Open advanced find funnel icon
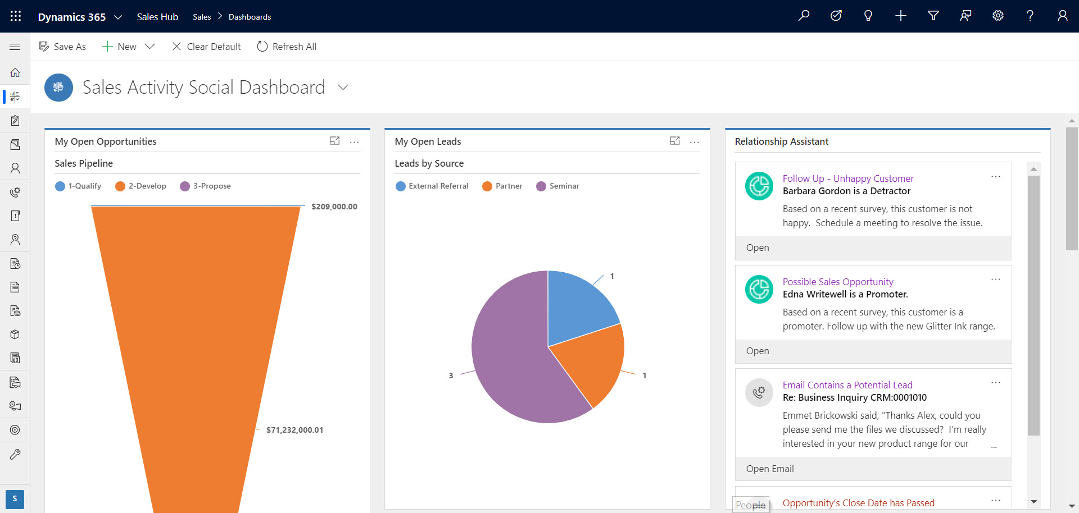 (933, 16)
